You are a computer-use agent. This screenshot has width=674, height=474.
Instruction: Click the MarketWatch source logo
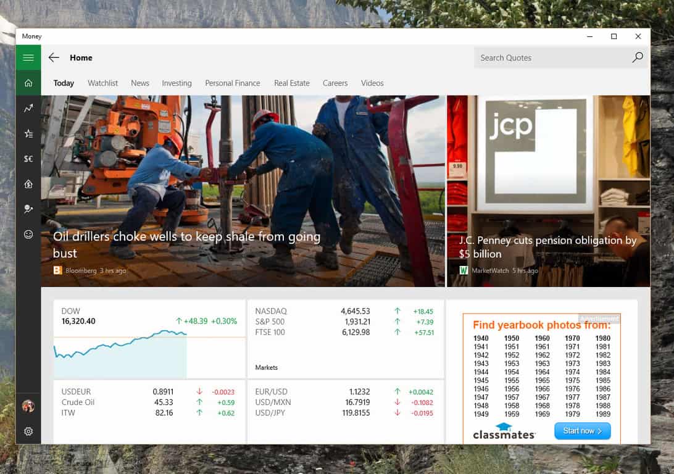pos(464,270)
